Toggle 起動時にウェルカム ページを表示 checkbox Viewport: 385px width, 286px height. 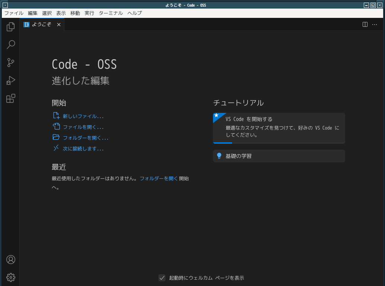coord(162,278)
